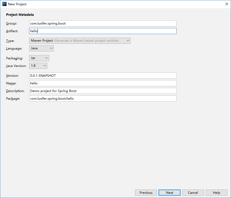Expand the Language dropdown set to Java
The width and height of the screenshot is (231, 198).
tap(41, 49)
